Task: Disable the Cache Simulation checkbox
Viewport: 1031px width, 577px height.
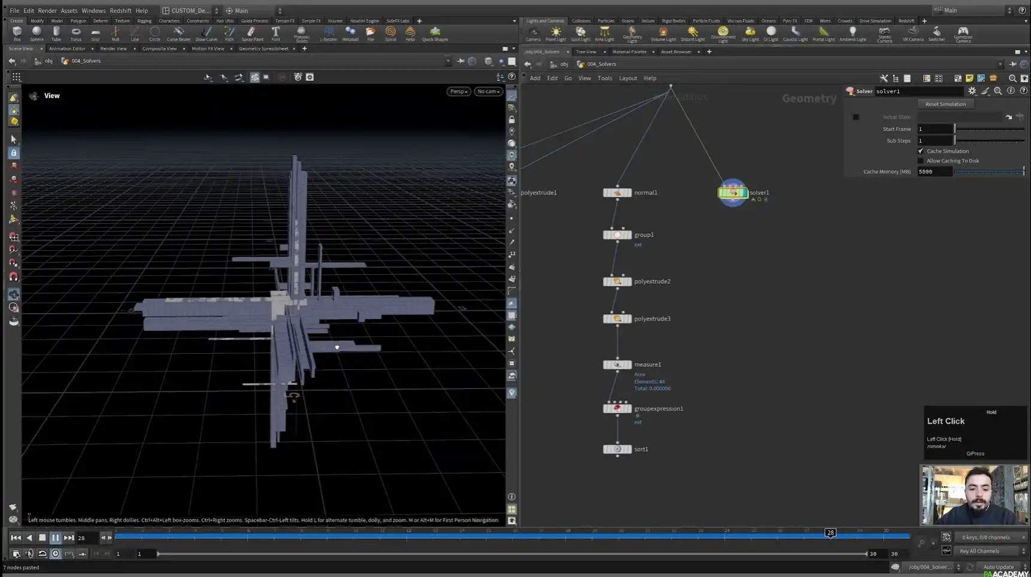Action: [921, 151]
